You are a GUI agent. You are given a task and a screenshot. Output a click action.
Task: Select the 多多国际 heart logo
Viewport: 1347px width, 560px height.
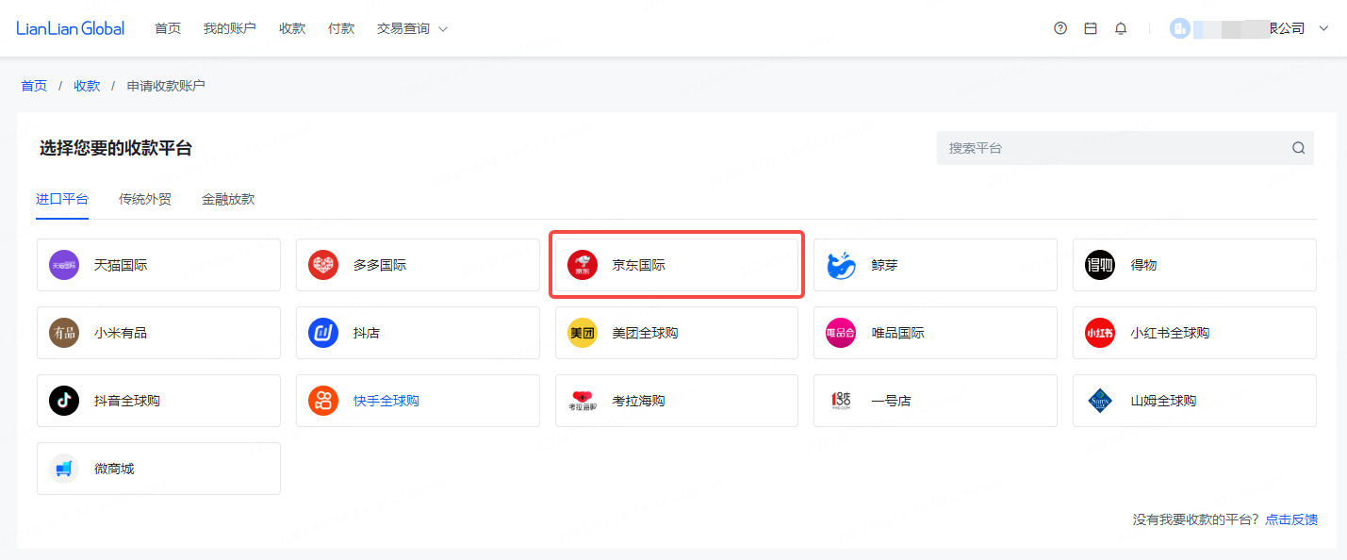pos(323,265)
